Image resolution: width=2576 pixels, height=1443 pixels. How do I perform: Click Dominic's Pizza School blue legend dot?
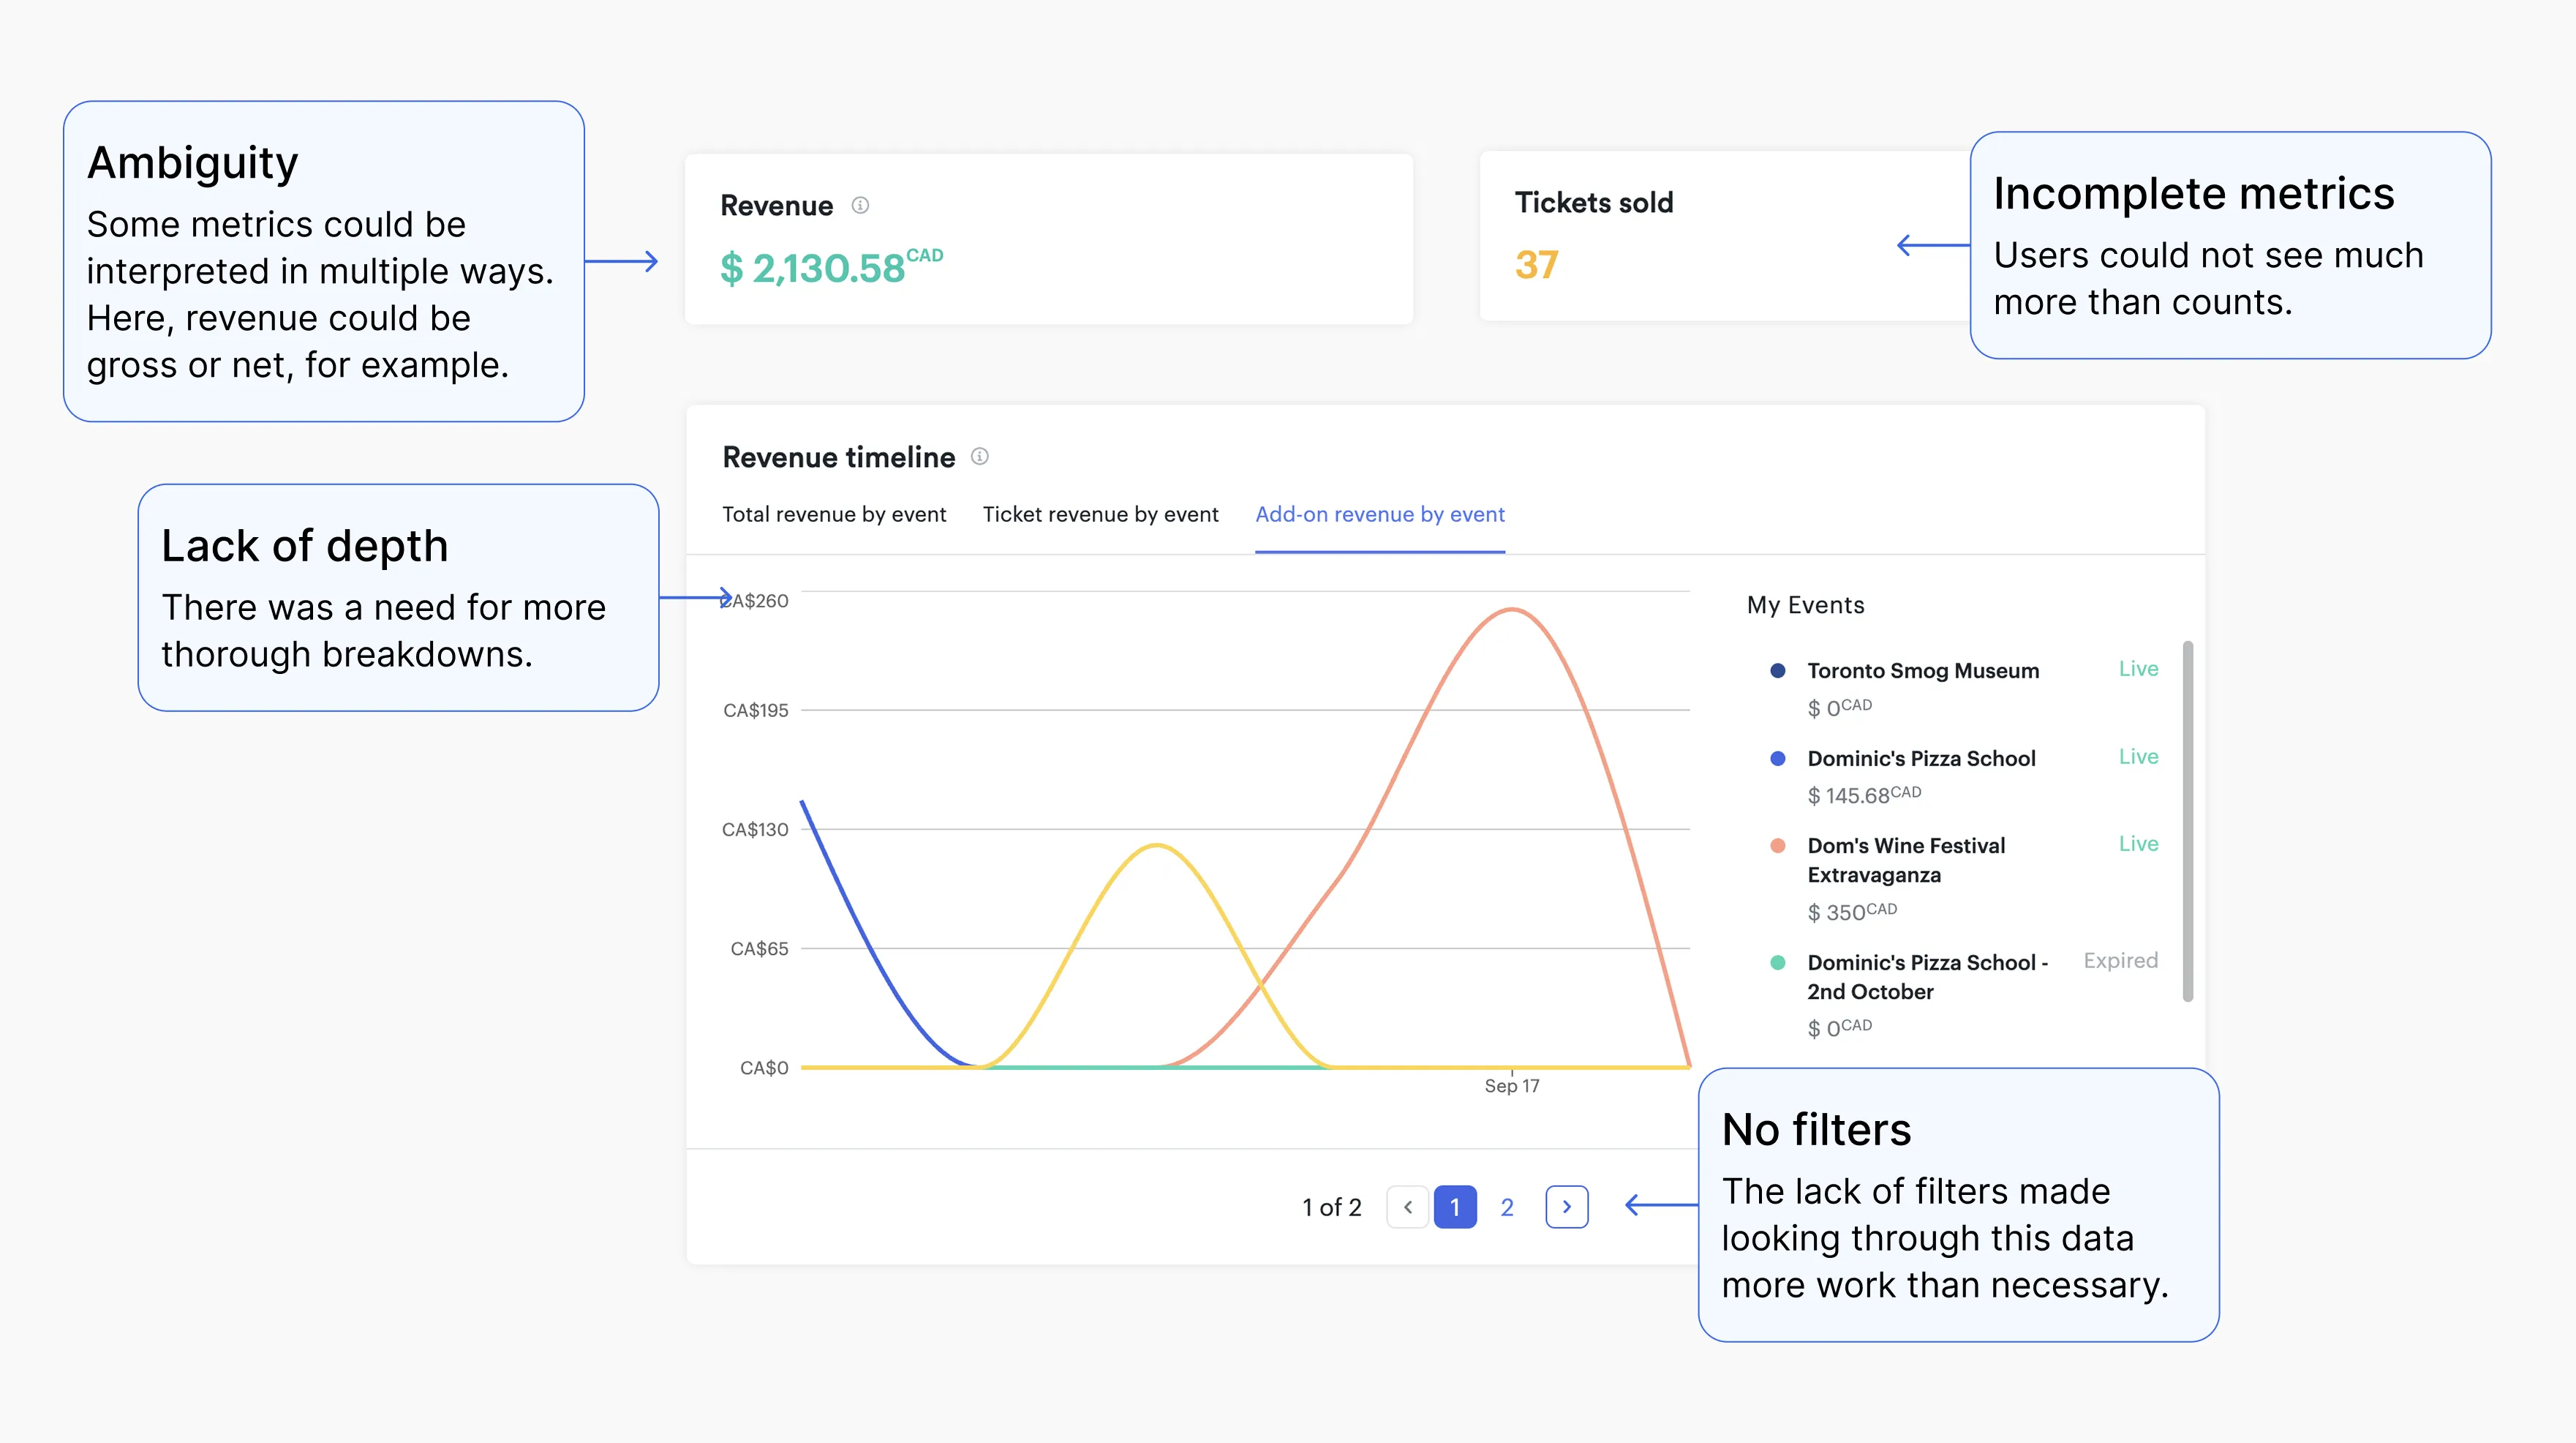point(1777,759)
